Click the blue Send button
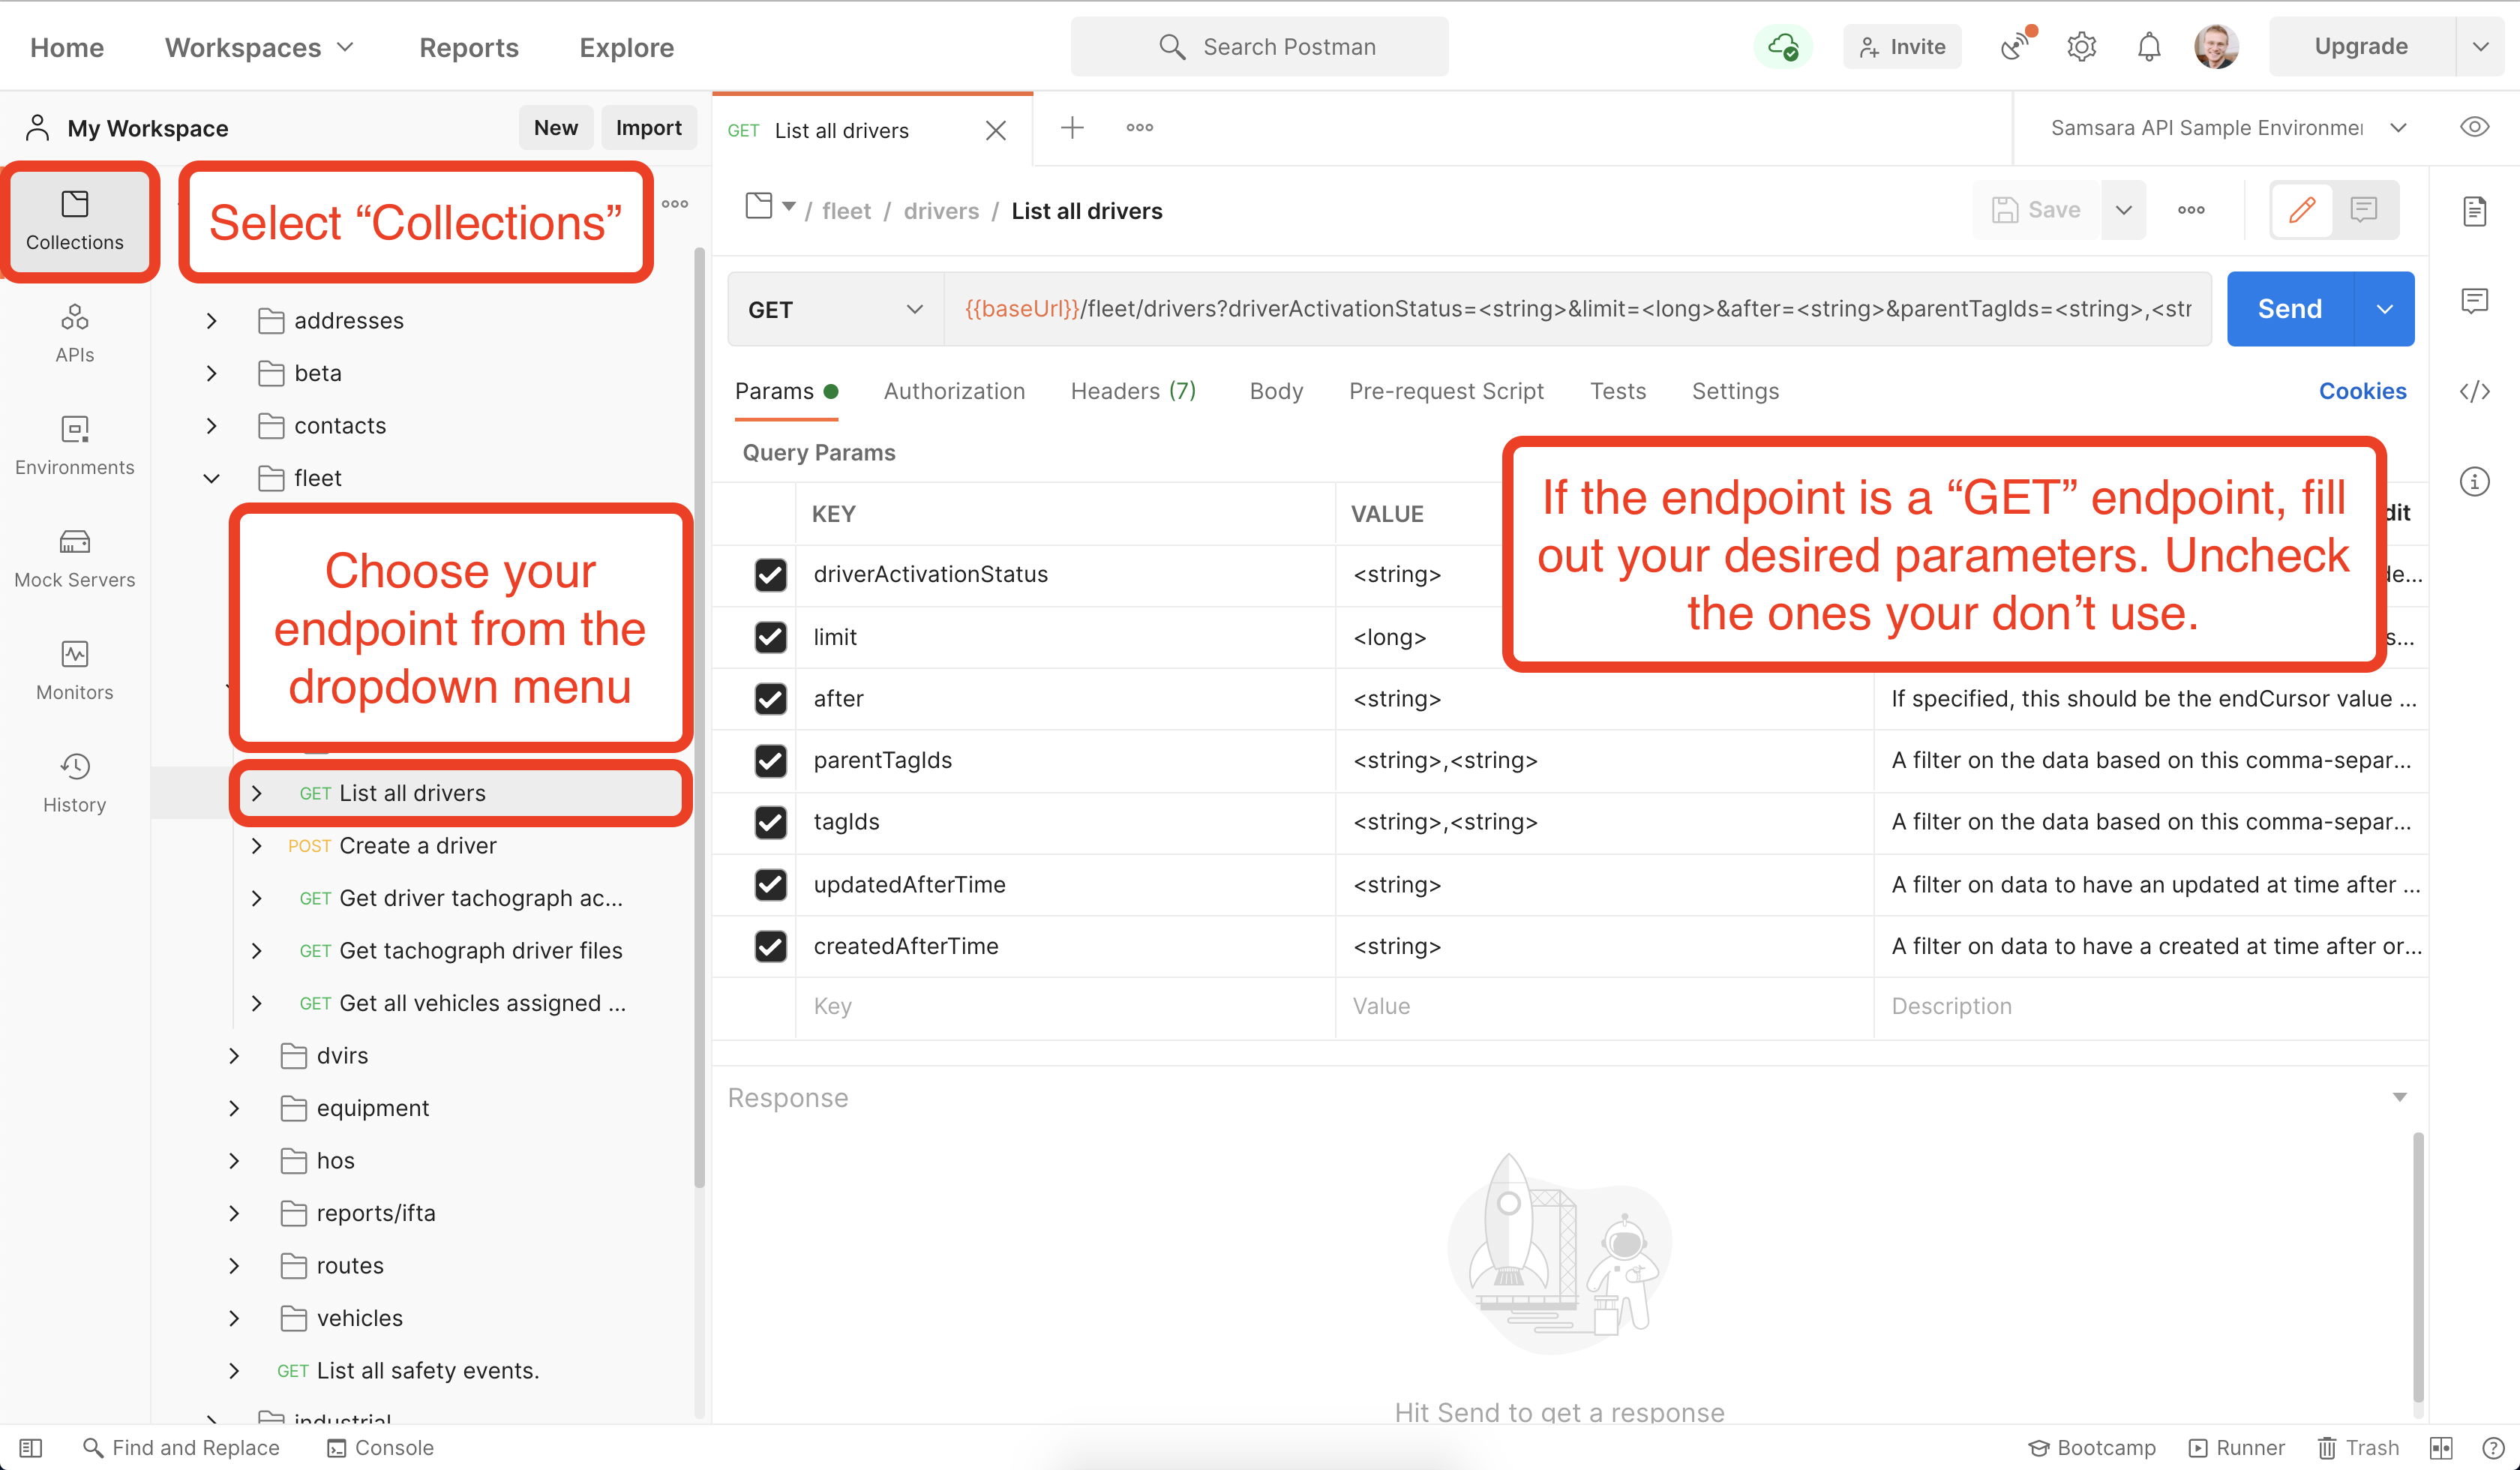This screenshot has width=2520, height=1470. [2288, 309]
